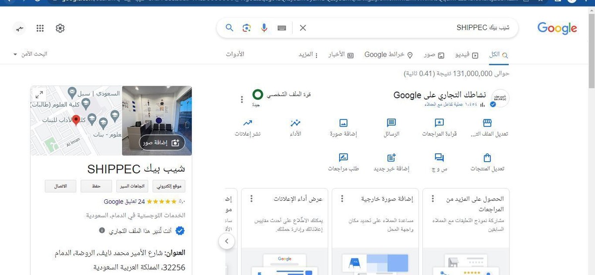Open menu on عرض أداء الإعلانات card
Image resolution: width=595 pixels, height=275 pixels.
pyautogui.click(x=251, y=199)
